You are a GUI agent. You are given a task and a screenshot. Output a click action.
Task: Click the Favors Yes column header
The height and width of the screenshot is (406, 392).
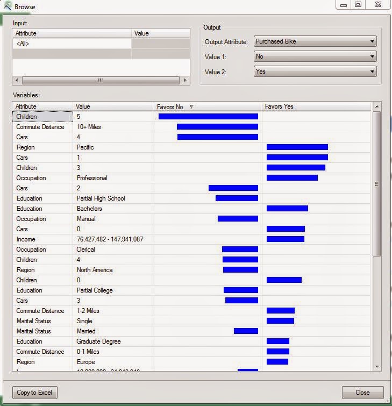coord(316,106)
